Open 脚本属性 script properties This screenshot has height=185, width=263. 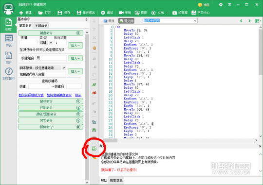click(x=9, y=74)
